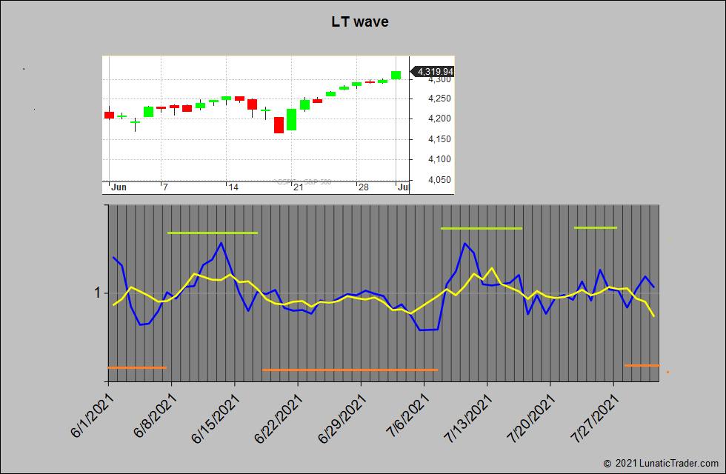Select the first yellow-green bar above June peak

[213, 233]
